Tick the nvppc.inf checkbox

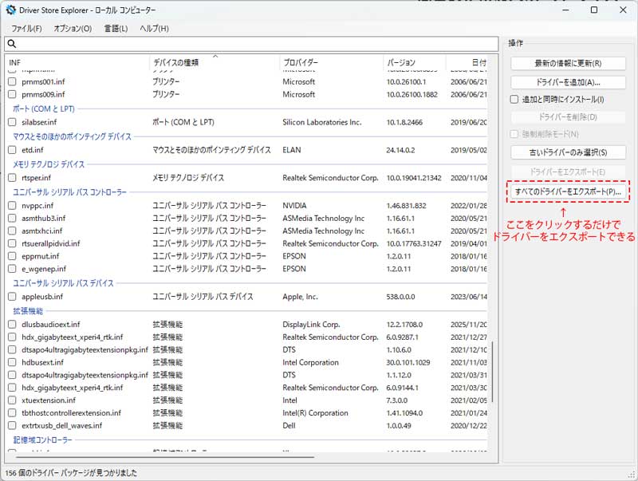coord(12,206)
